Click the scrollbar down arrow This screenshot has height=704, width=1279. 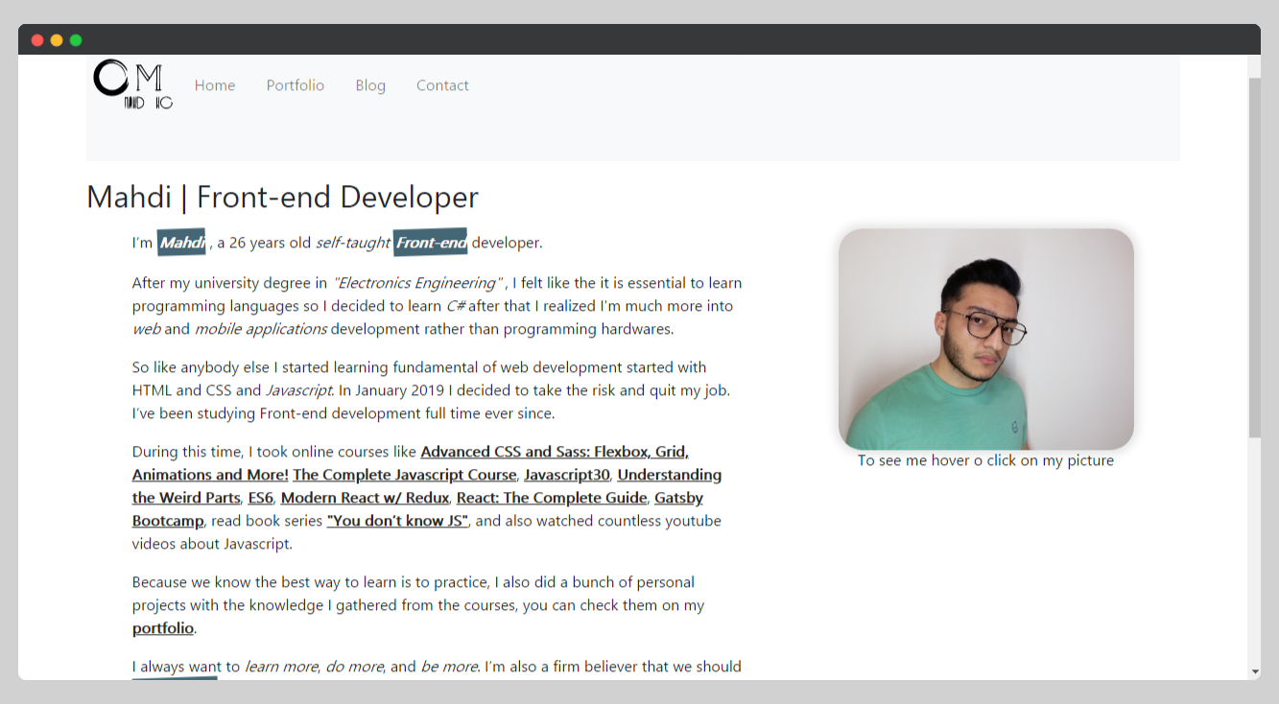tap(1254, 672)
